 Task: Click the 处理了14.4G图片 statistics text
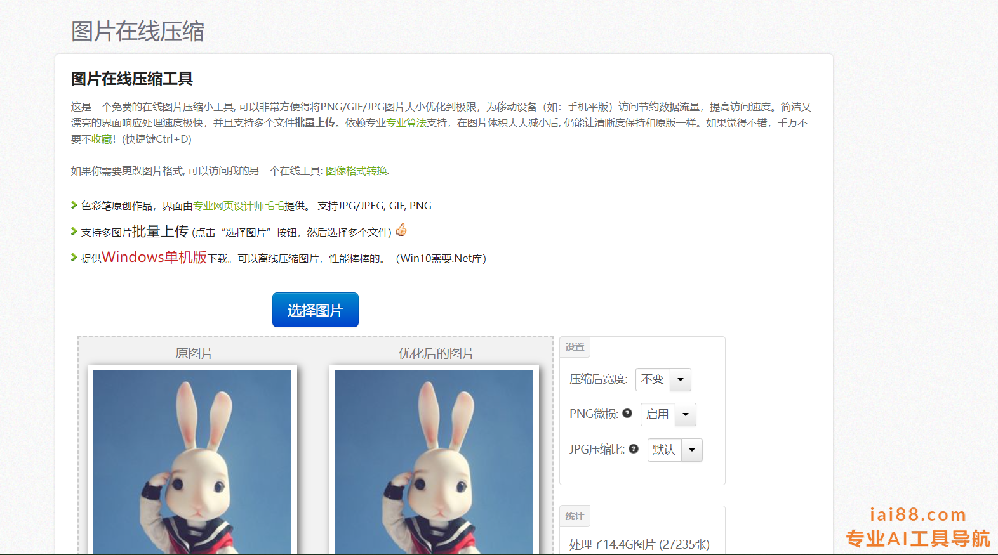pos(639,544)
